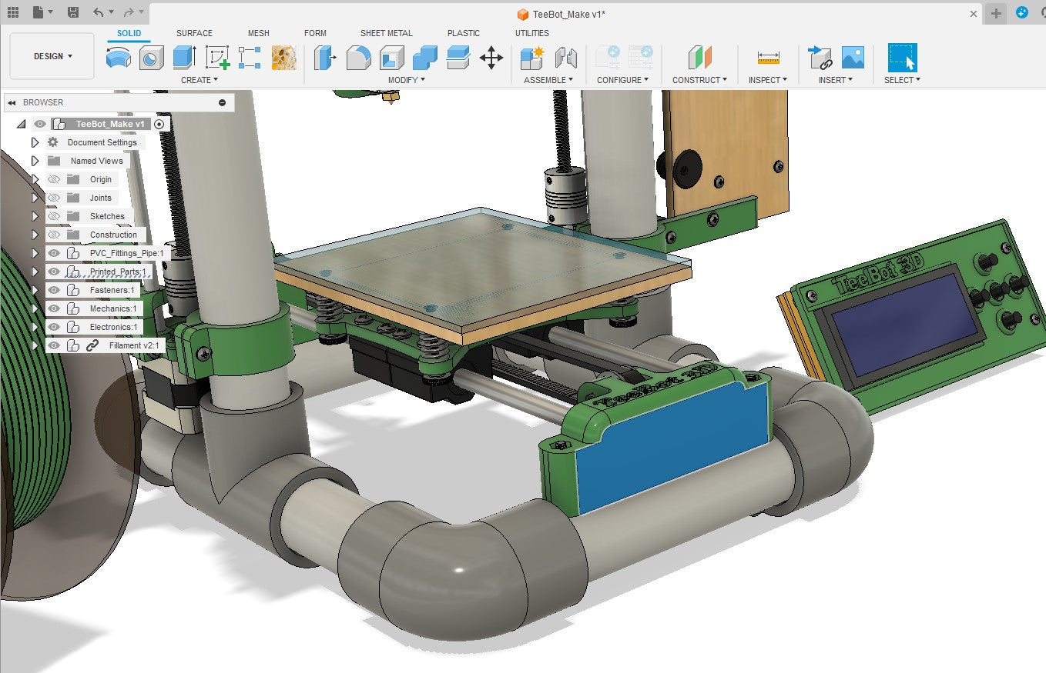Click the Insert Derive link icon
This screenshot has height=673, width=1046.
tap(820, 58)
